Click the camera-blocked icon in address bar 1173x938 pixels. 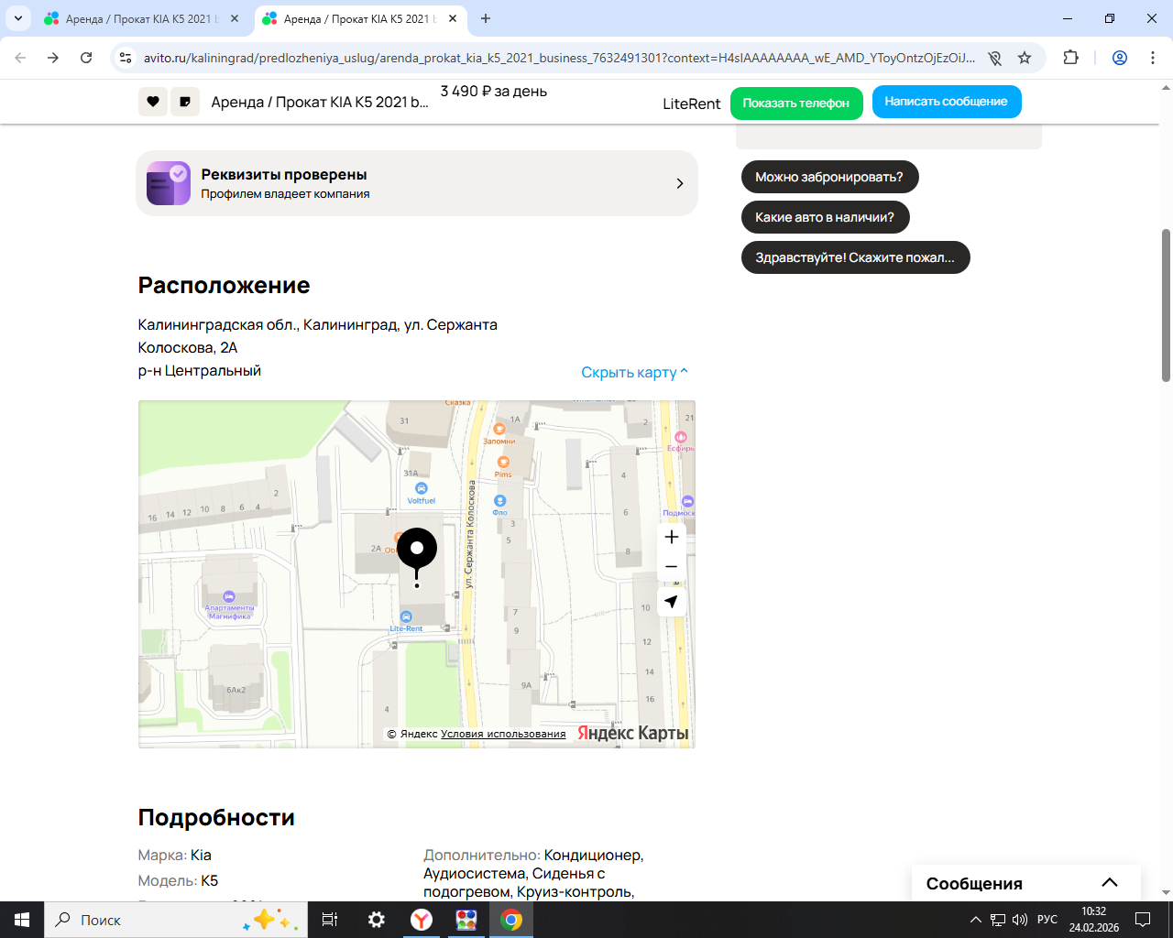[x=994, y=58]
